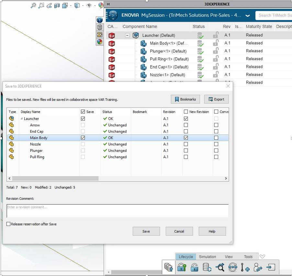Click the Reserve green padlock icon

(182, 267)
